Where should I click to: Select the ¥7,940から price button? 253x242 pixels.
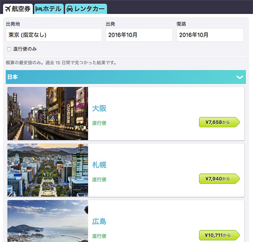pyautogui.click(x=219, y=179)
